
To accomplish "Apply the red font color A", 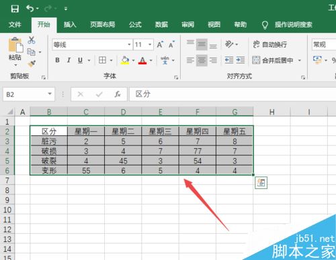I will [142, 60].
